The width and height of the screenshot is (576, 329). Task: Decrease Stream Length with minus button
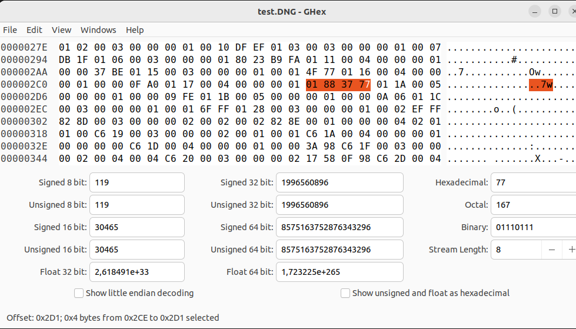(552, 250)
